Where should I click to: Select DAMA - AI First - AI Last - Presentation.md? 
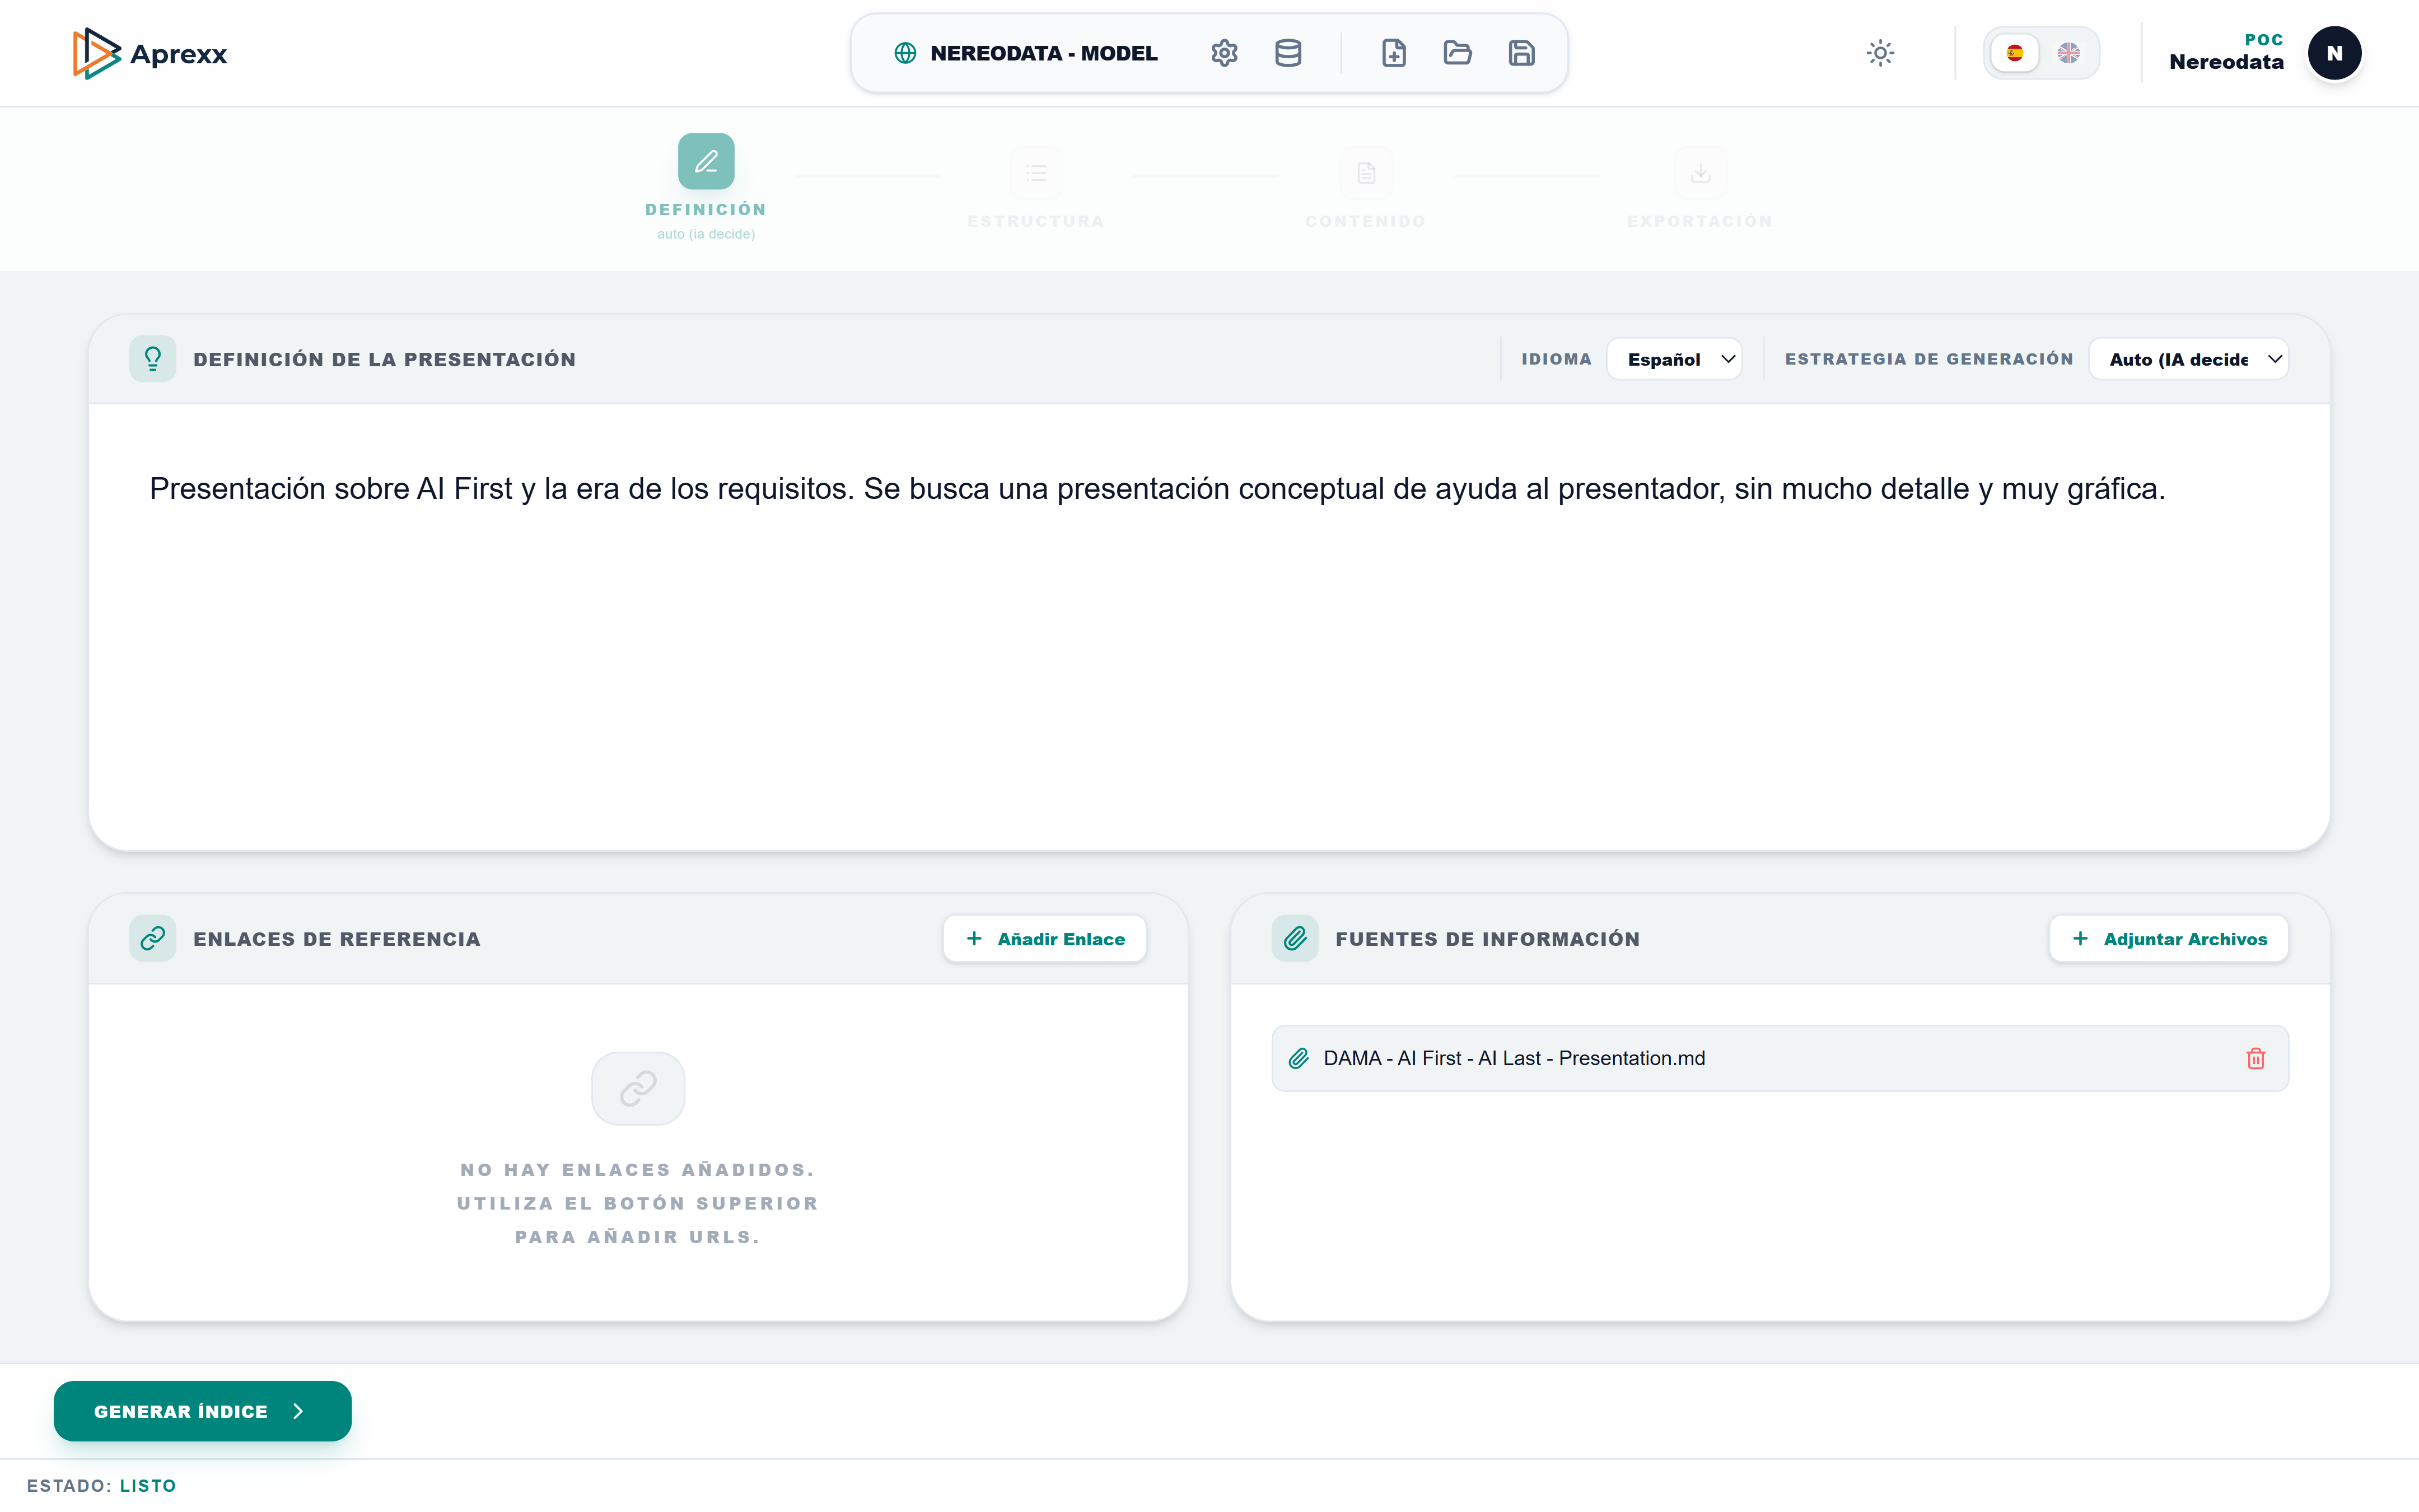pyautogui.click(x=1780, y=1058)
